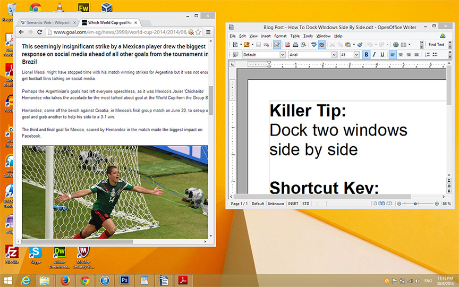
Task: Click the bookmark star in Chrome
Action: (x=198, y=32)
